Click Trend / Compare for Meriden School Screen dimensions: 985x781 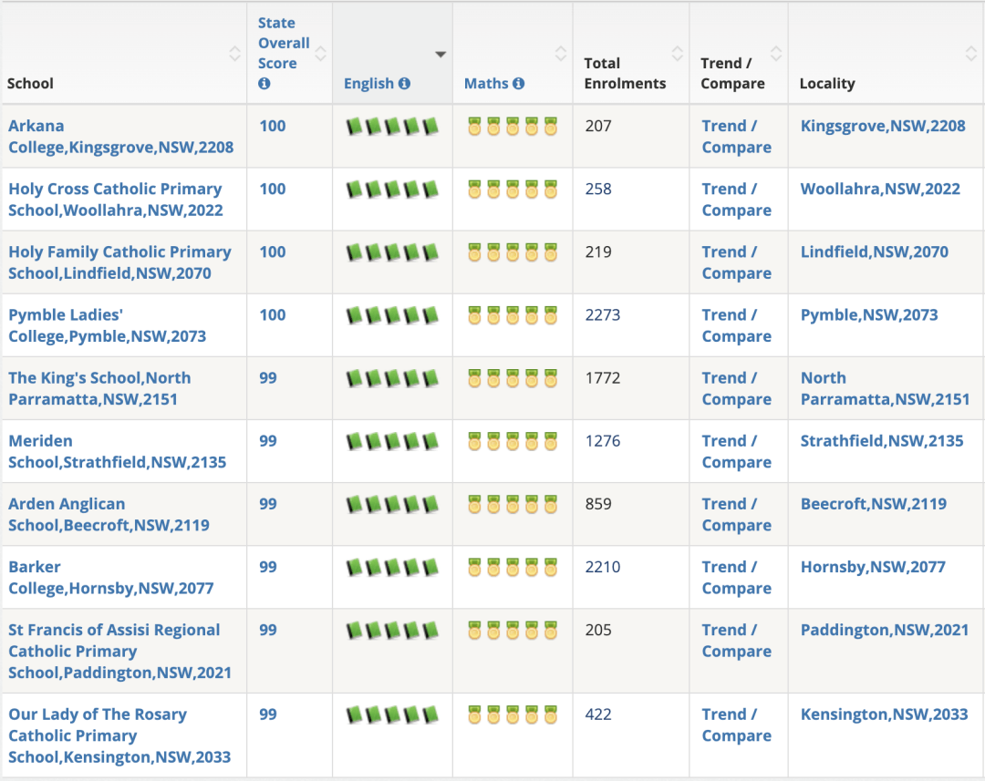click(x=737, y=451)
